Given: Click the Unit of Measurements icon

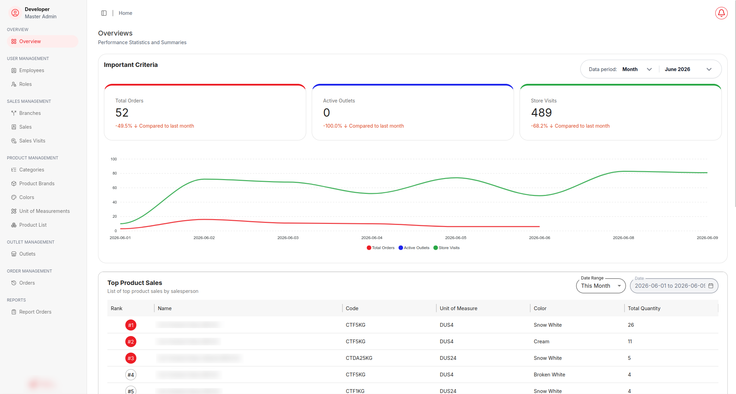Looking at the screenshot, I should (14, 211).
